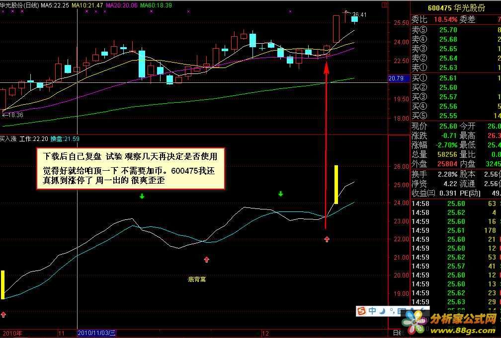Select the 买② 25.60 bid row
Screen dimensions: 501x338
[456, 87]
